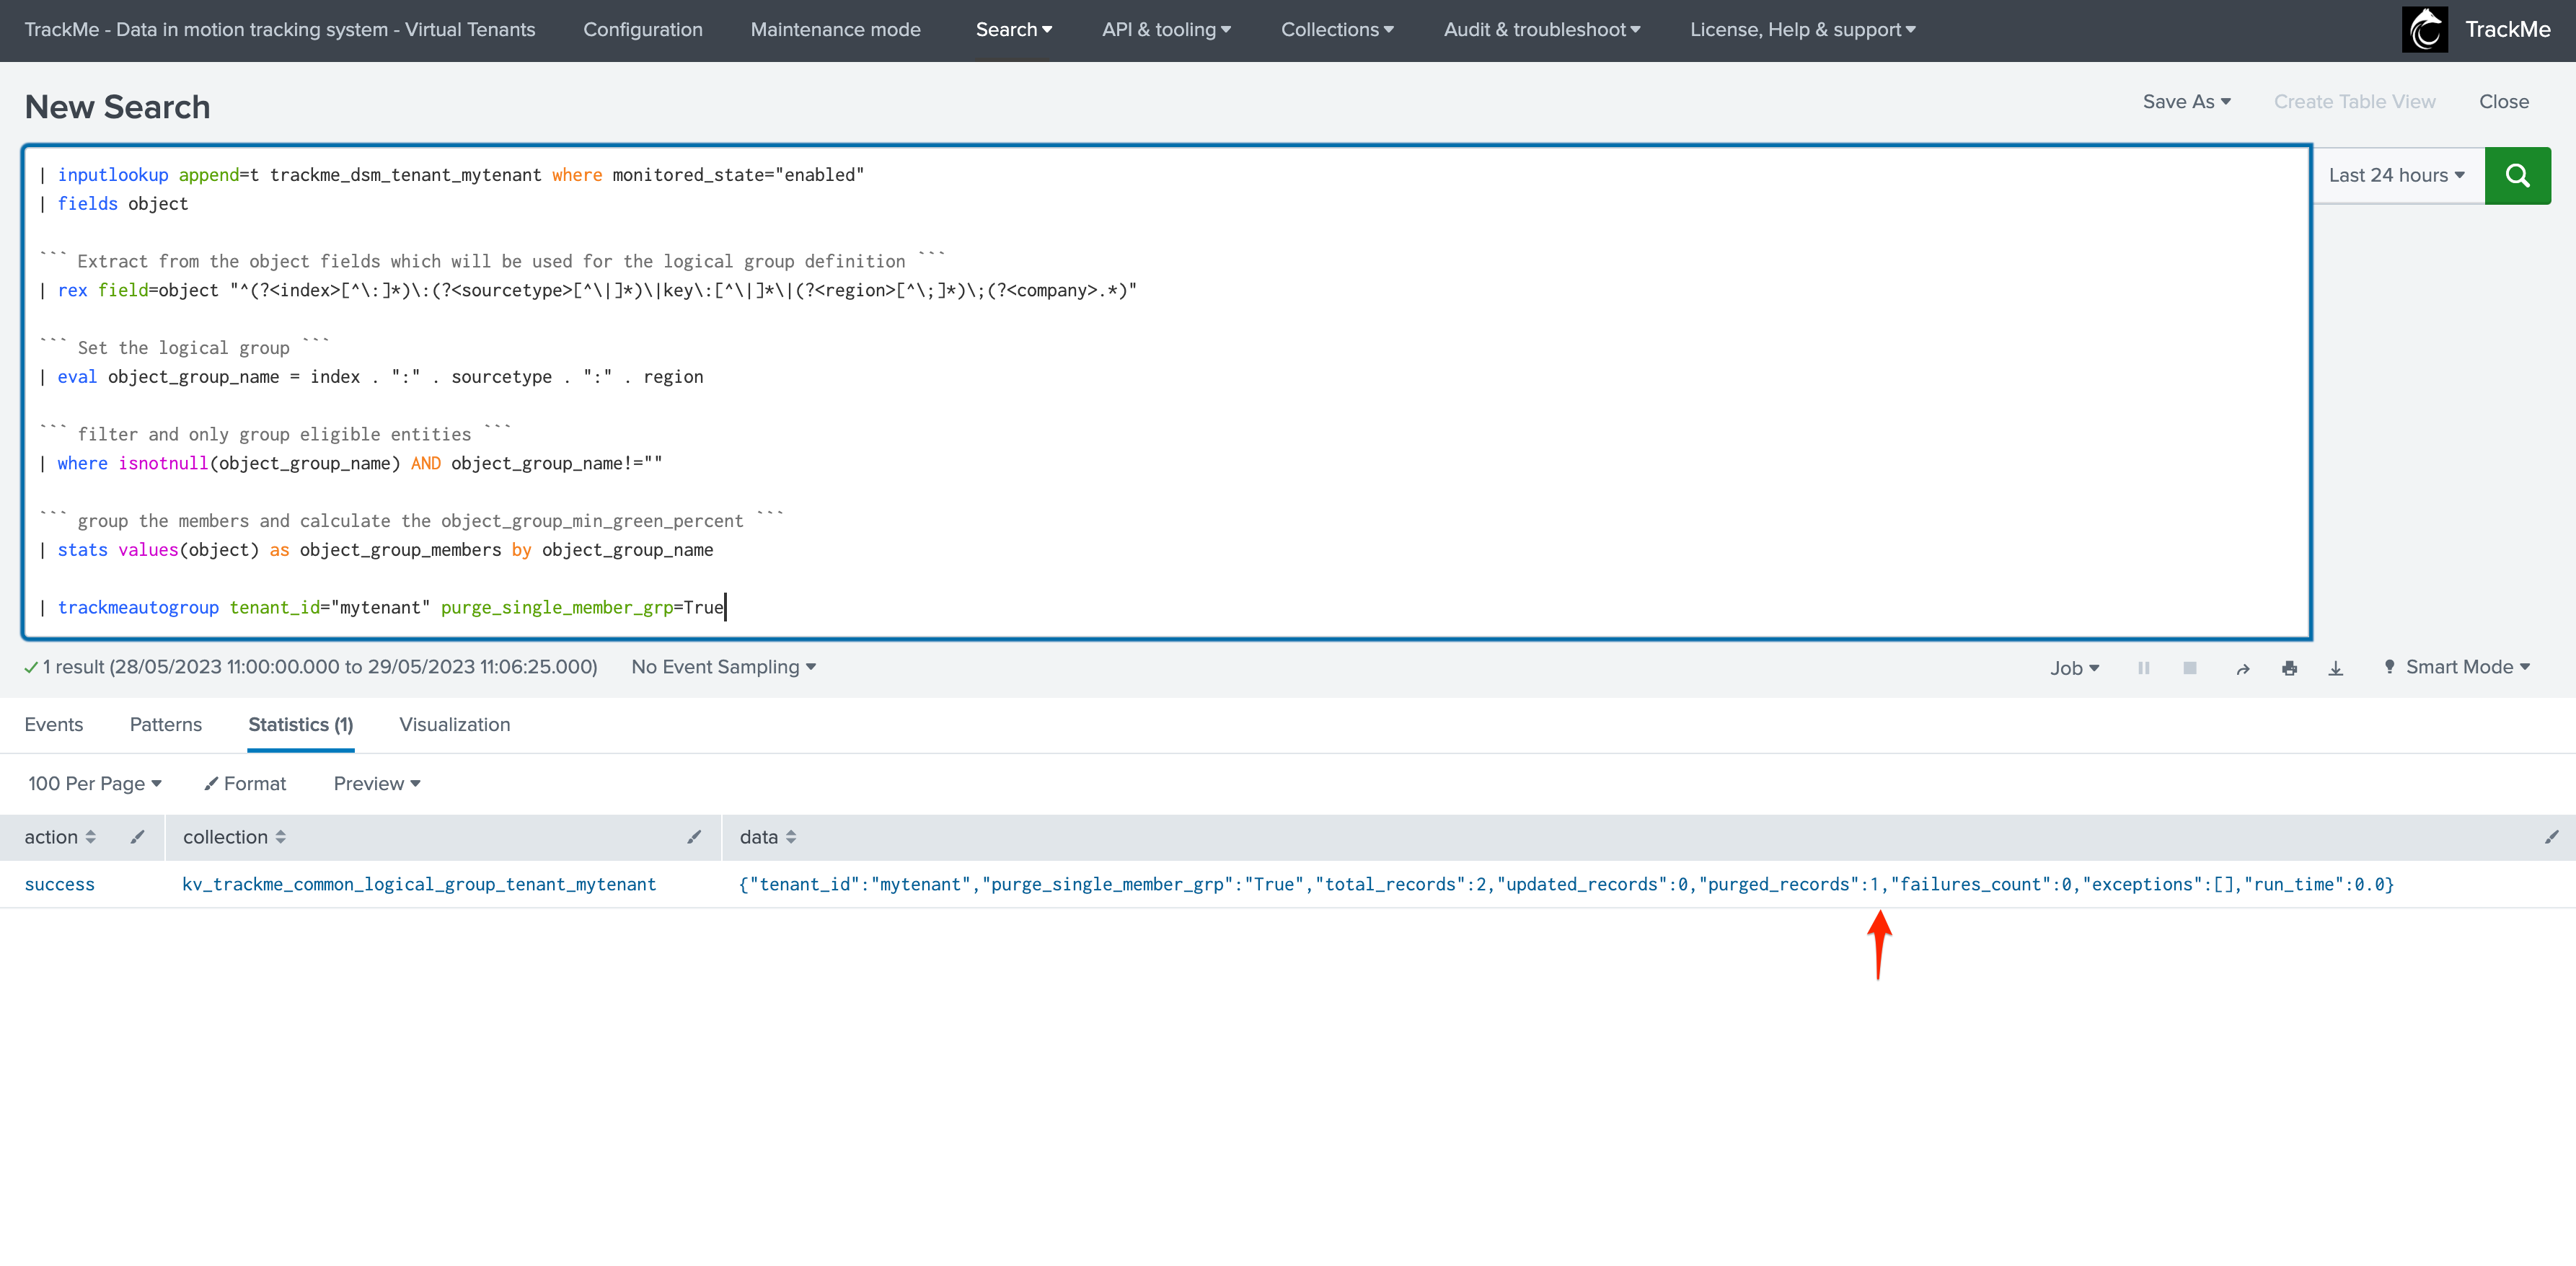Sort by the data column

(x=768, y=837)
